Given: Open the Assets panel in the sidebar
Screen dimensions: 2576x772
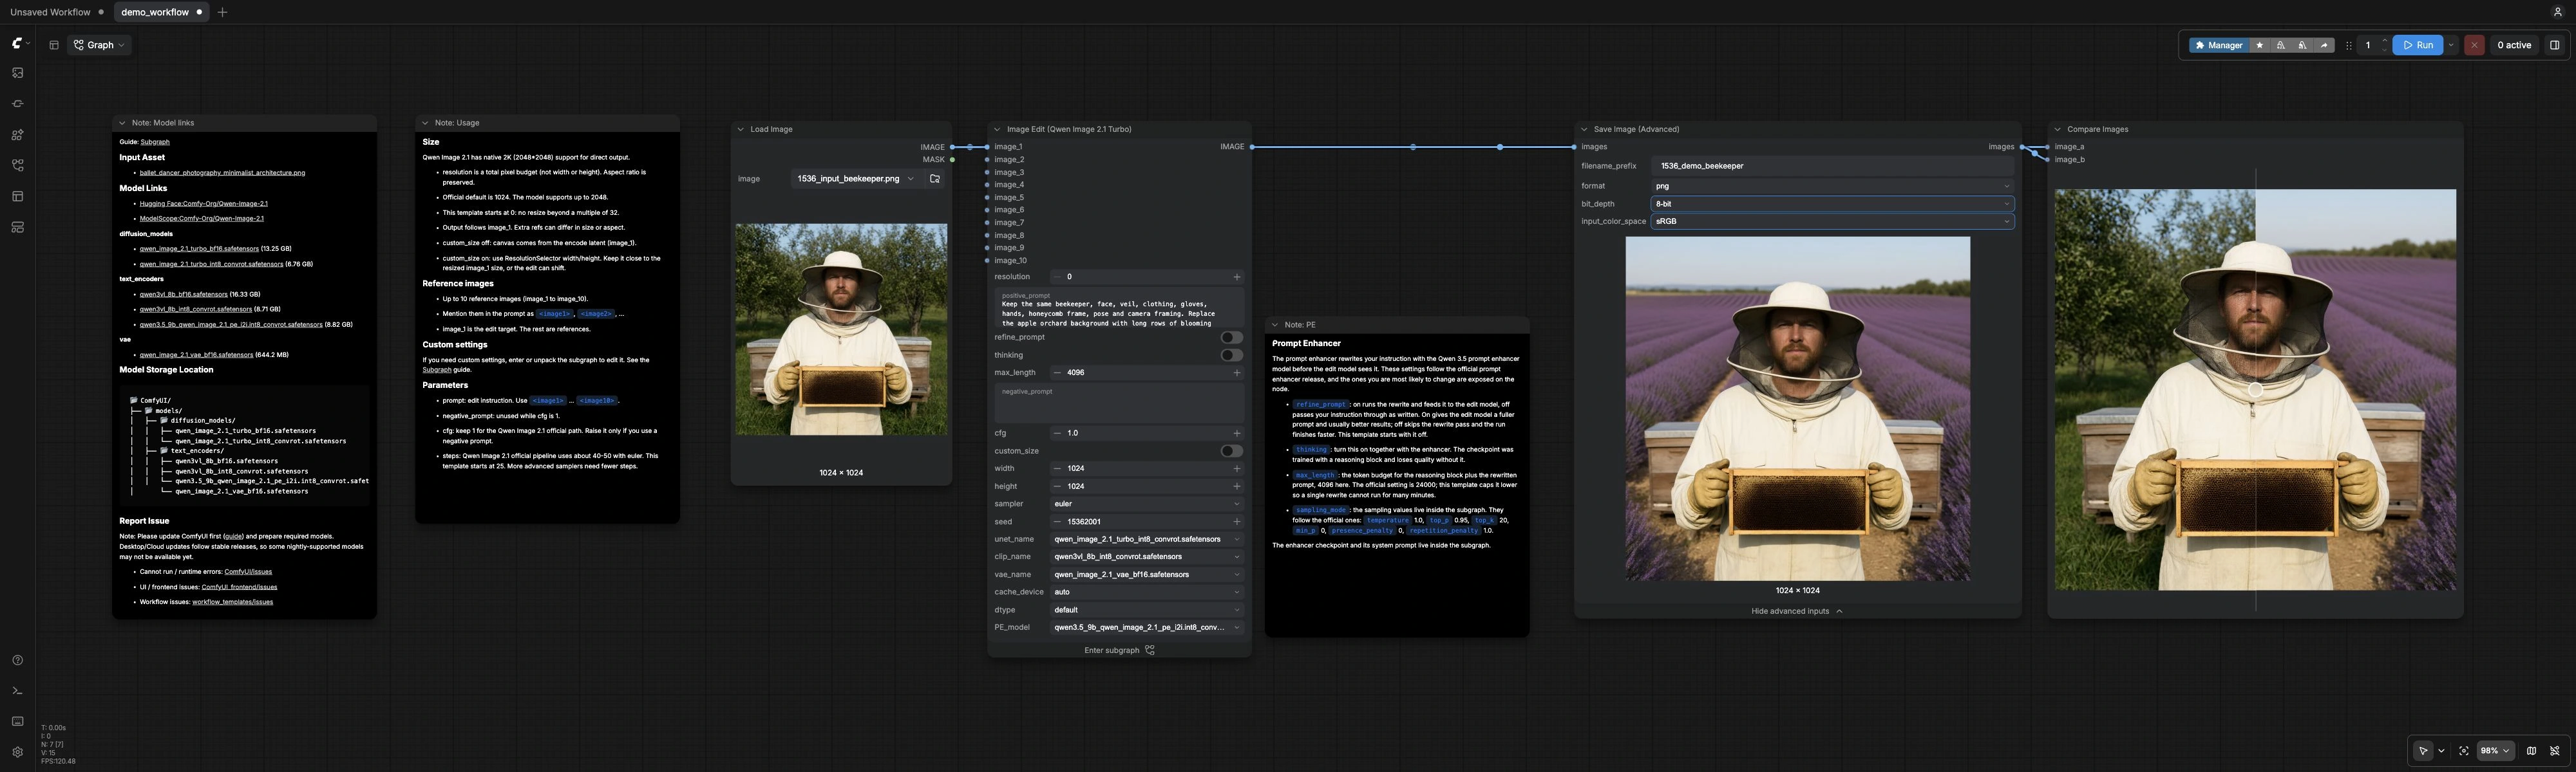Looking at the screenshot, I should pos(17,73).
